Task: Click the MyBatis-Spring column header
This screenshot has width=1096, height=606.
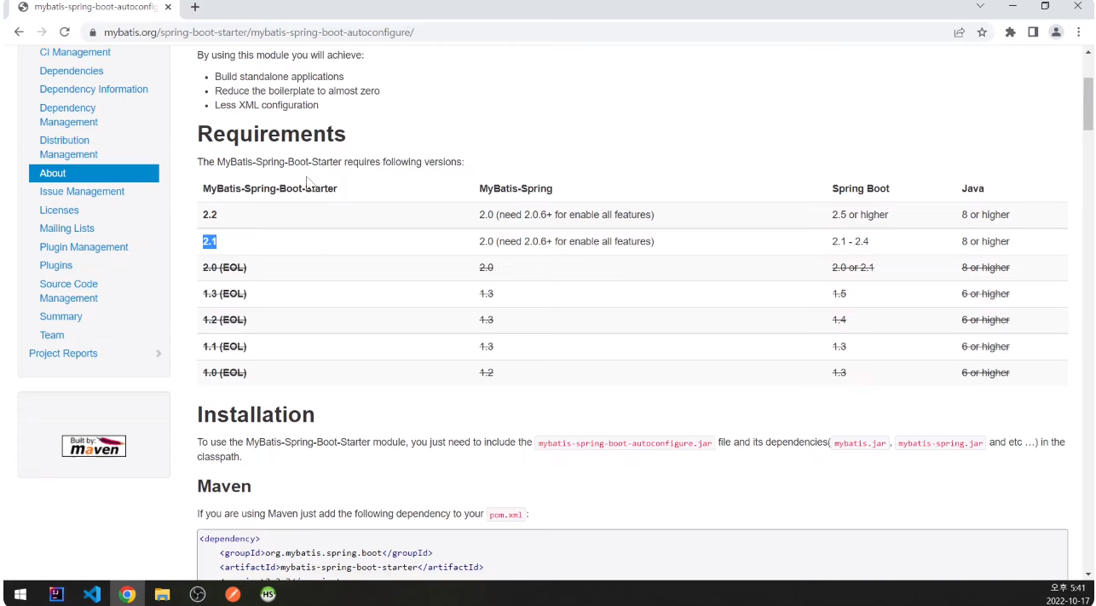Action: click(x=516, y=189)
